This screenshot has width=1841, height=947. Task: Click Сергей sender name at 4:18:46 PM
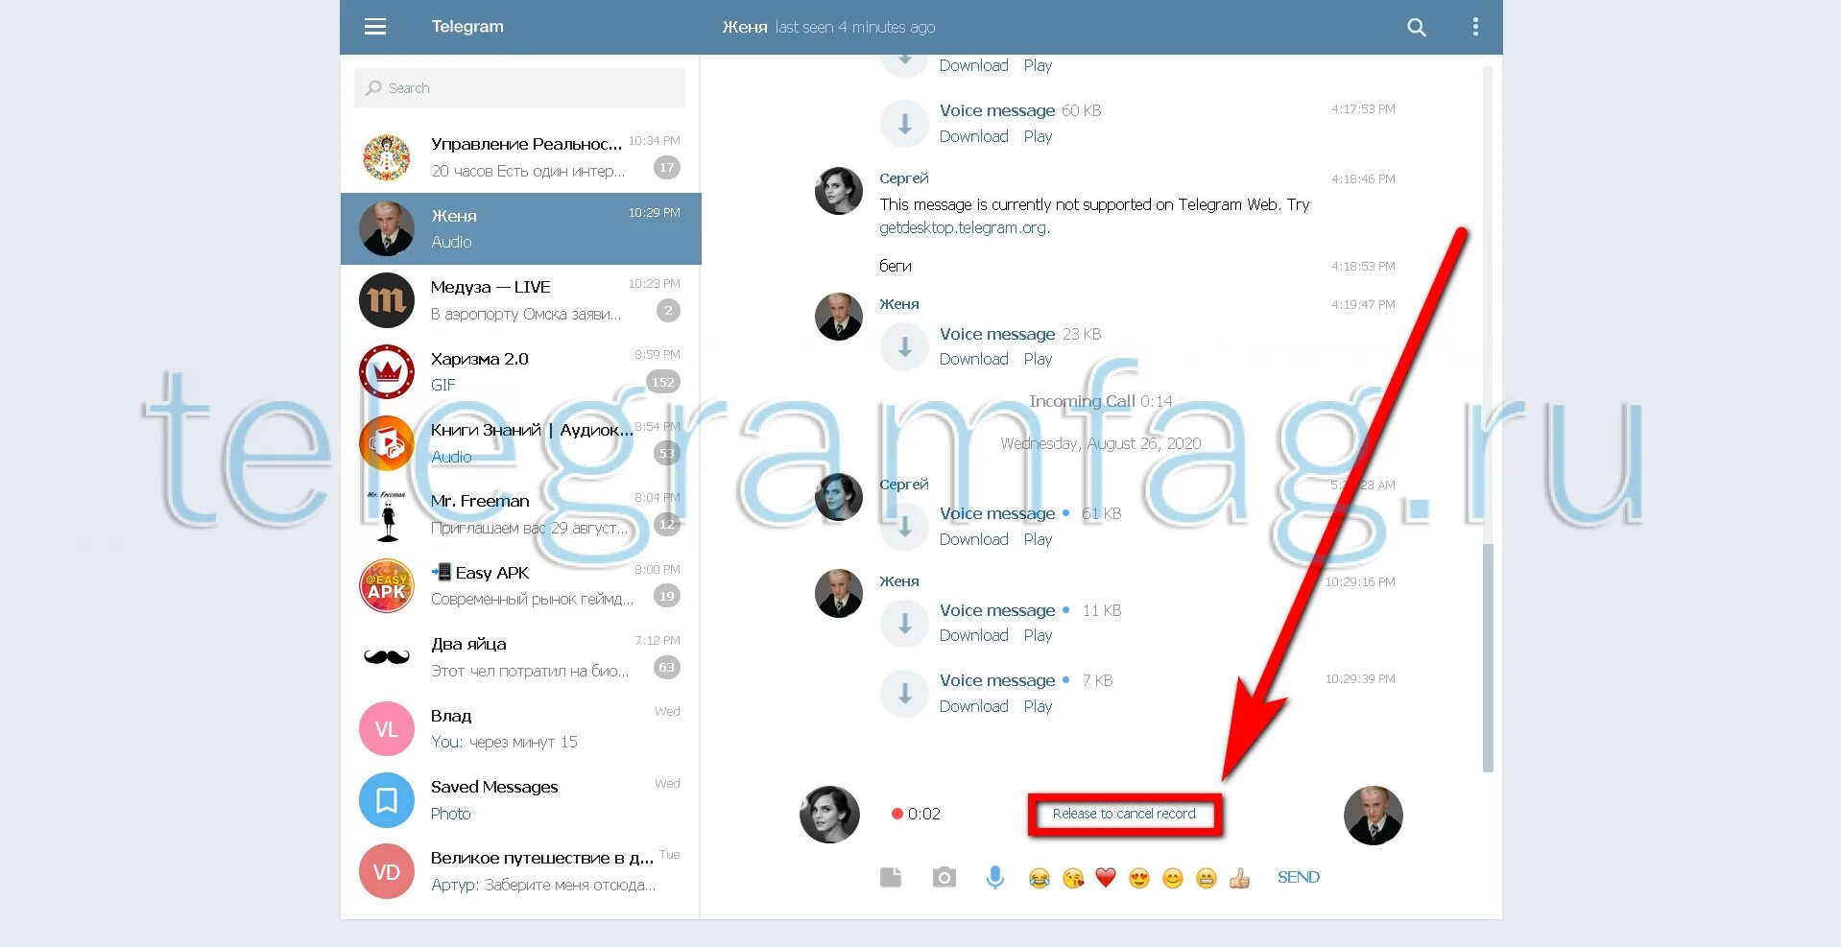(904, 178)
